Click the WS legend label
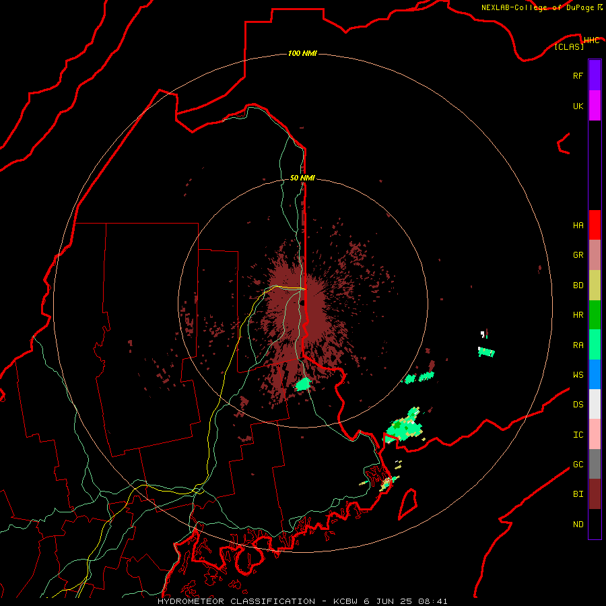This screenshot has width=606, height=606. pyautogui.click(x=578, y=375)
